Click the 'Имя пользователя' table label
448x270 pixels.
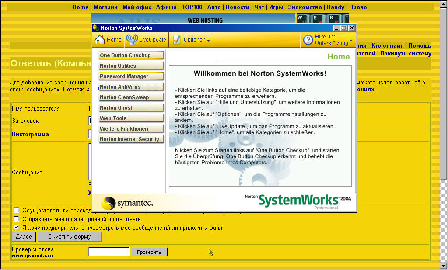pos(36,108)
